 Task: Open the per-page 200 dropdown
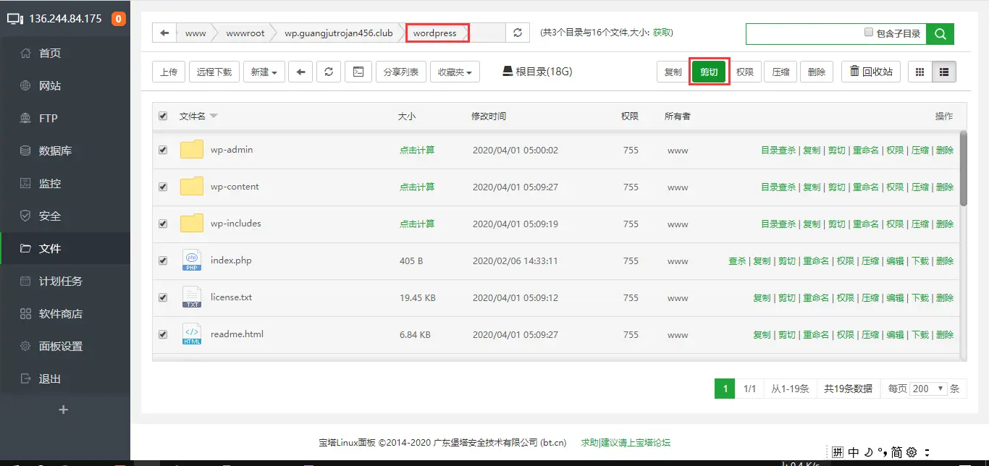(929, 389)
